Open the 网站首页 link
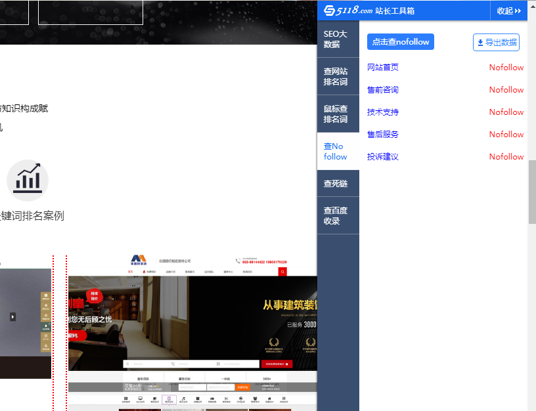536x411 pixels. click(x=382, y=67)
